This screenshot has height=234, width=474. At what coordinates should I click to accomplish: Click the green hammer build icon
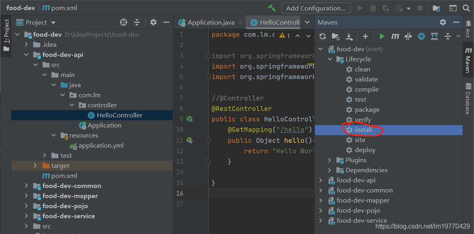pyautogui.click(x=272, y=8)
